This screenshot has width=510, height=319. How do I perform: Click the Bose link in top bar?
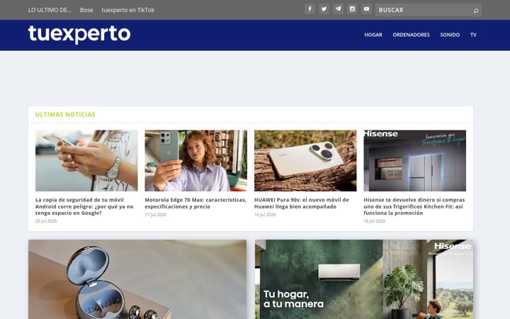click(86, 10)
